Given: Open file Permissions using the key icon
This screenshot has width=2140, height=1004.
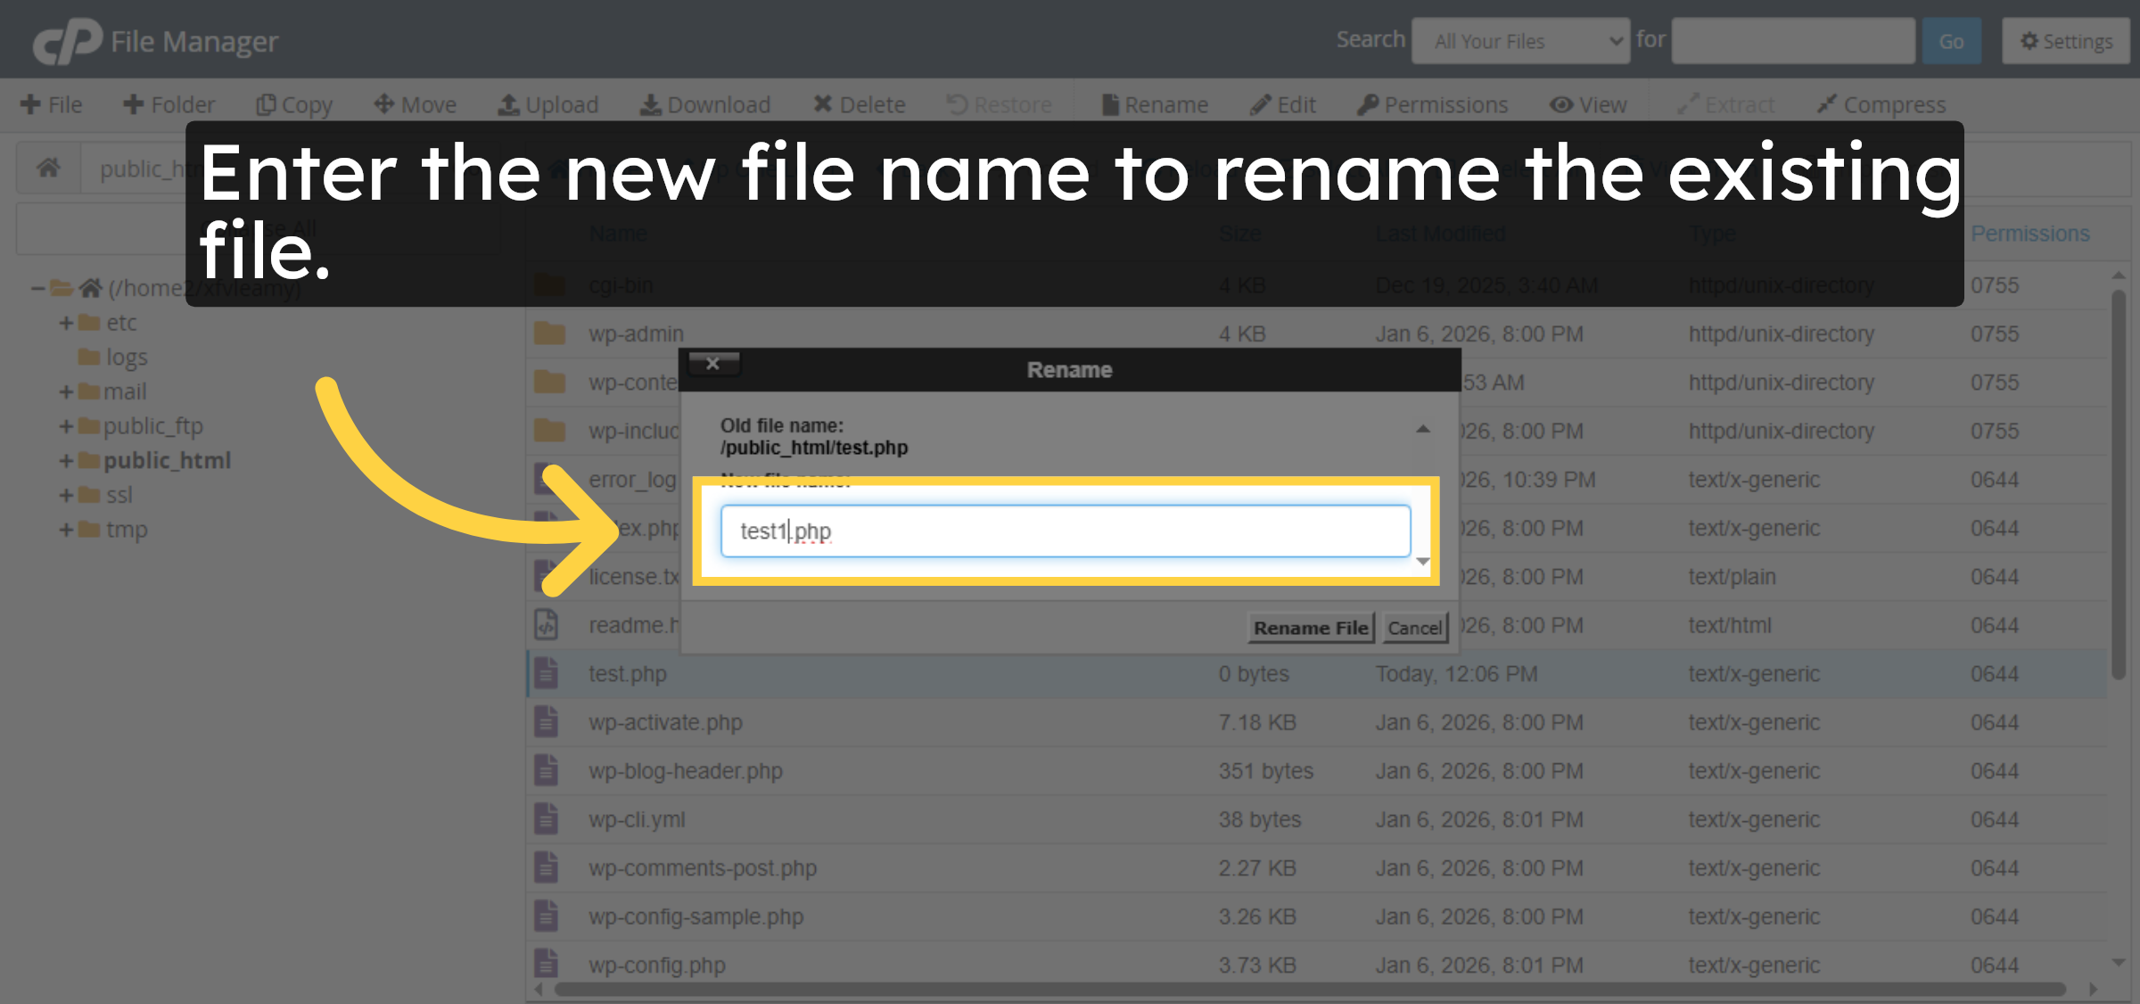Looking at the screenshot, I should click(x=1432, y=103).
